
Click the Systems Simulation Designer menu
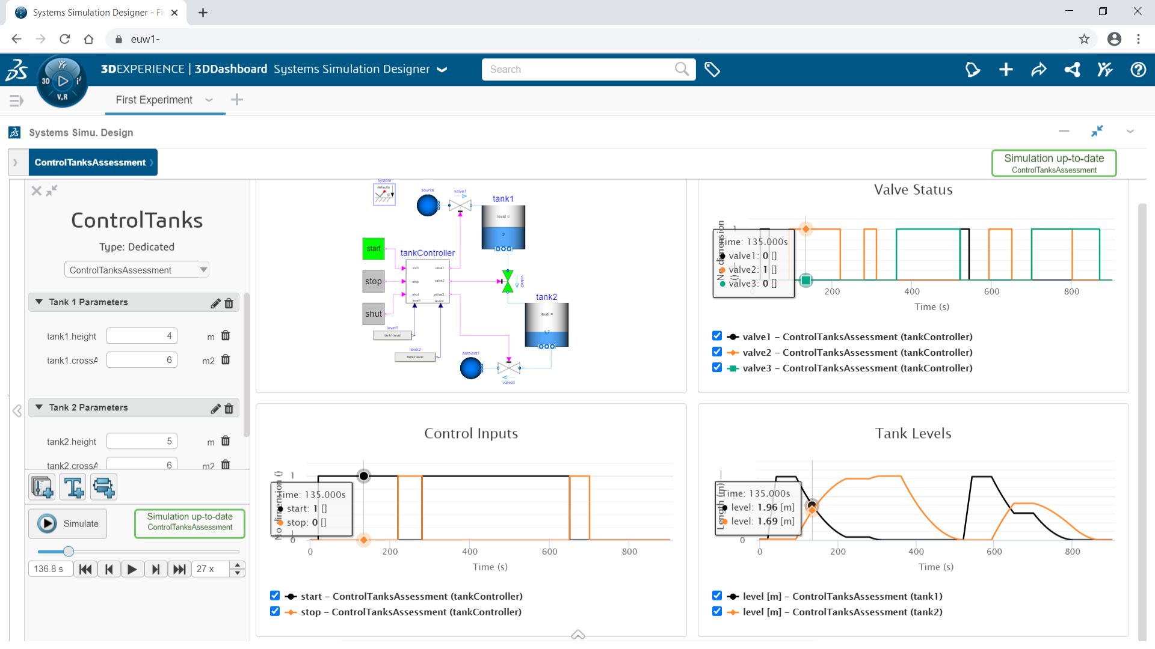click(443, 70)
